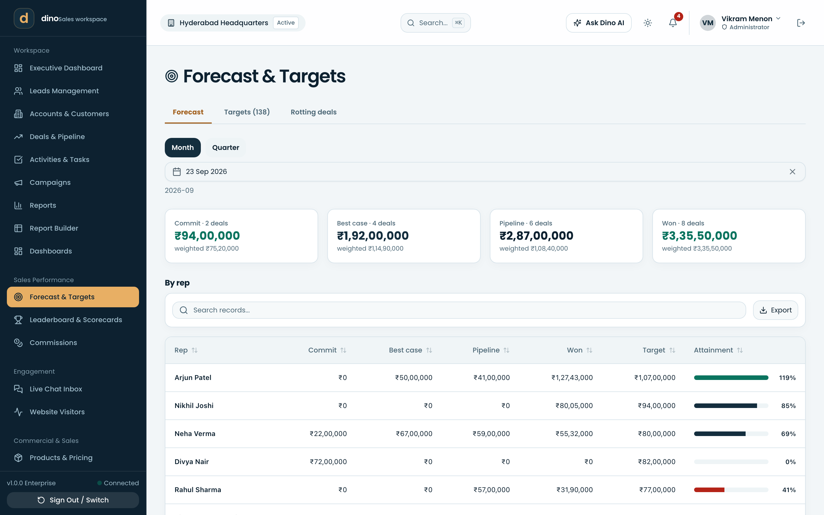Open the Targets (138) tab
This screenshot has height=515, width=824.
click(x=247, y=112)
